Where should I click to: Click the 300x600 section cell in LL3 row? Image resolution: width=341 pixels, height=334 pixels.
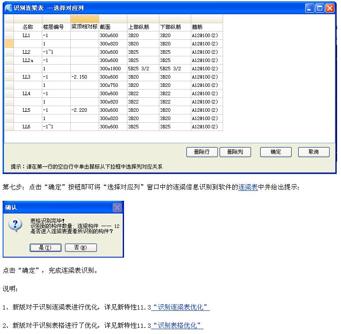click(x=113, y=77)
